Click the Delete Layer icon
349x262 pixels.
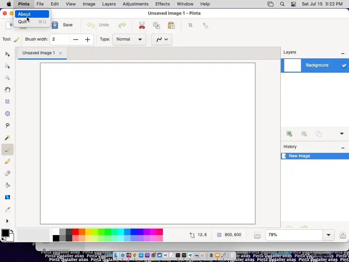(x=304, y=134)
